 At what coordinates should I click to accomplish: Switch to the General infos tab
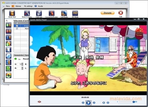[19, 55]
